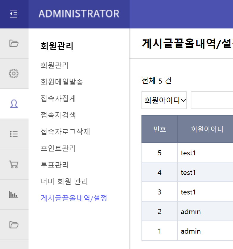Open the 포인트관리 menu item
Image resolution: width=233 pixels, height=249 pixels.
[58, 148]
